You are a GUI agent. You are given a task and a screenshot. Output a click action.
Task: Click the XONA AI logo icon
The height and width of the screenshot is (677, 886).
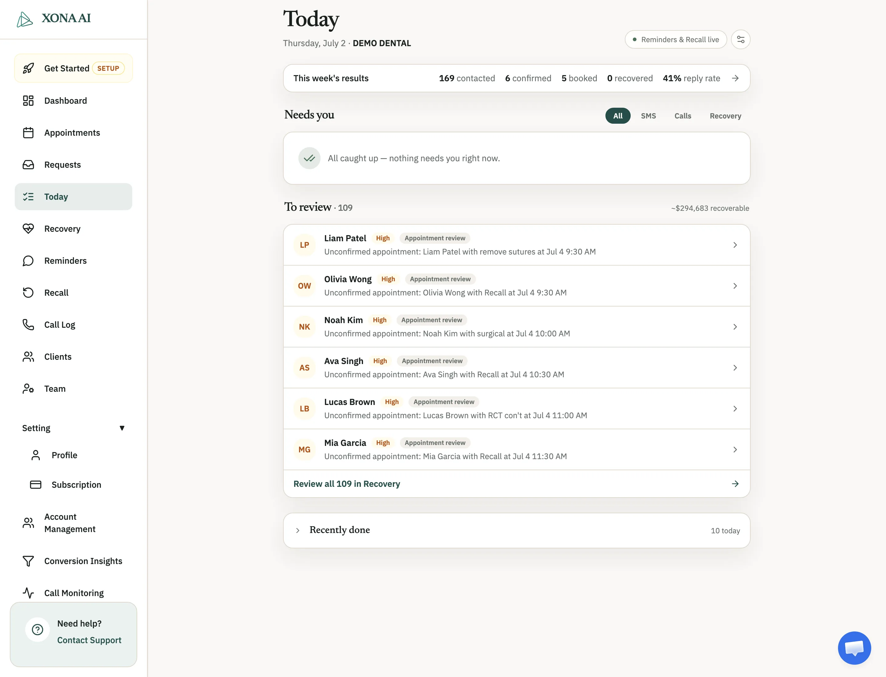point(25,19)
